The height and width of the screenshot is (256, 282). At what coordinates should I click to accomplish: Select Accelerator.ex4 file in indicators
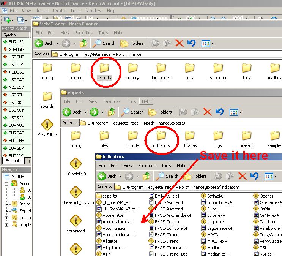pos(114,222)
